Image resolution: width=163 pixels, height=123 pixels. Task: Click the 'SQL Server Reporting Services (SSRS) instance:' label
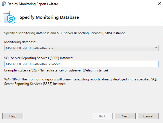(x=39, y=58)
